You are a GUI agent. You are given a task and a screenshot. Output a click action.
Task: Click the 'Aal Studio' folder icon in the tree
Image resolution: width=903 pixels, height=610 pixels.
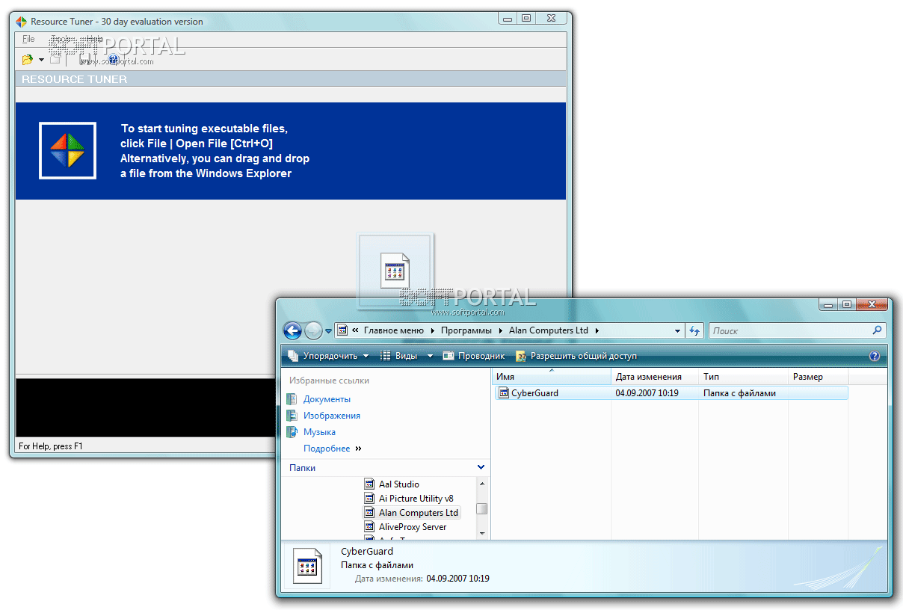coord(370,484)
